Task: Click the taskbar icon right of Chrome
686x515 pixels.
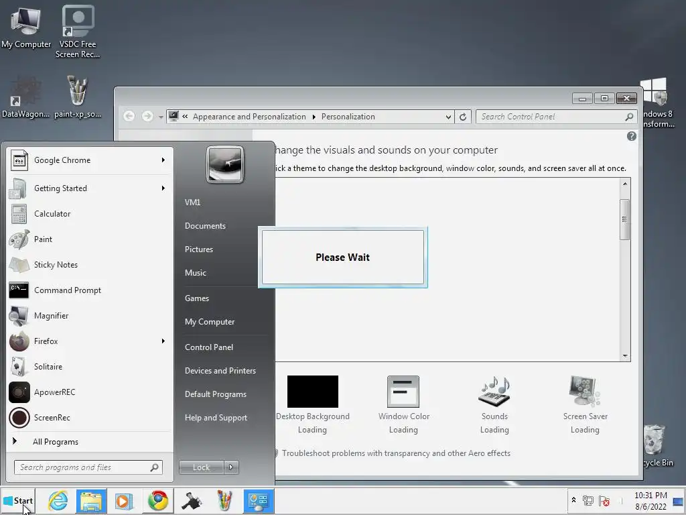Action: click(x=191, y=501)
